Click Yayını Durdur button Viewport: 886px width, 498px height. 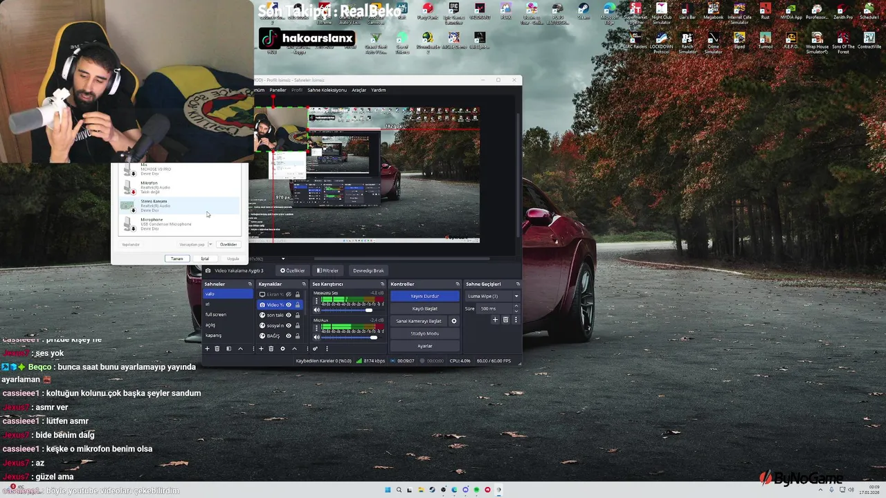424,296
